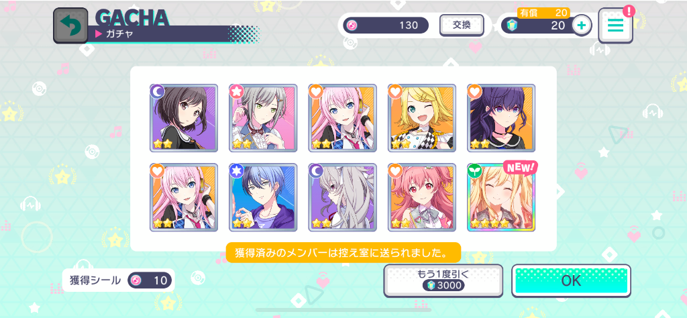687x318 pixels.
Task: Select the black-haired two-star card with moon
Action: [x=184, y=118]
